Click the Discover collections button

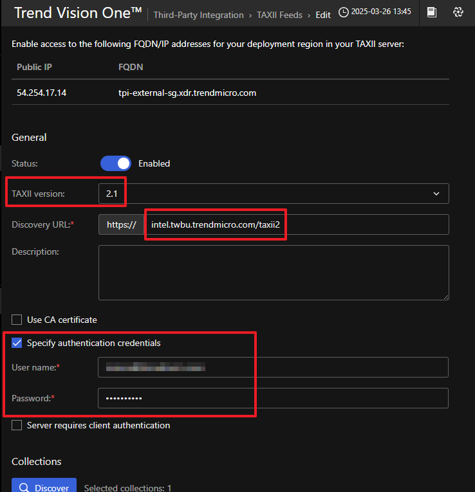[x=44, y=487]
